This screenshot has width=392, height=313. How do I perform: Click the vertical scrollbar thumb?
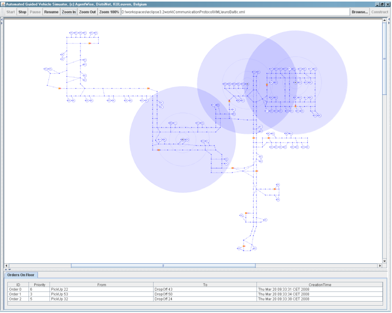pyautogui.click(x=385, y=59)
